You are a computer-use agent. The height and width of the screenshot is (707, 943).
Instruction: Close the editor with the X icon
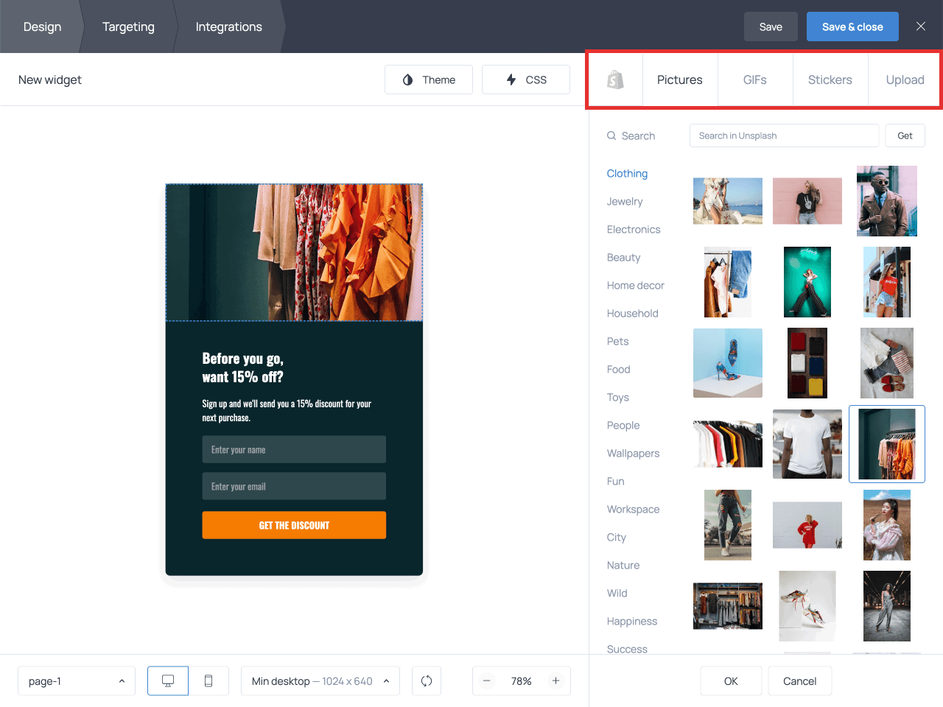coord(920,27)
